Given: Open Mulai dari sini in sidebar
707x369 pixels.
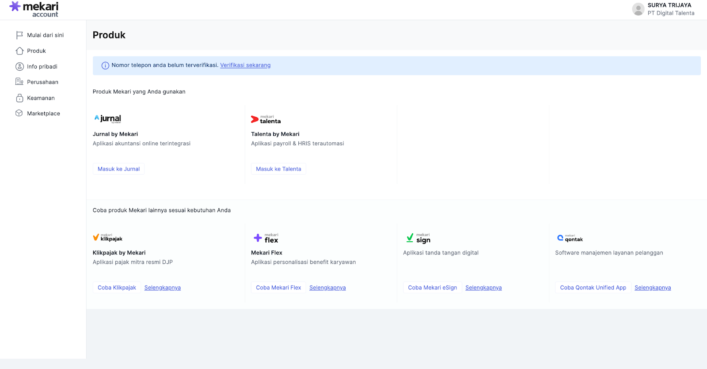Looking at the screenshot, I should pyautogui.click(x=45, y=35).
